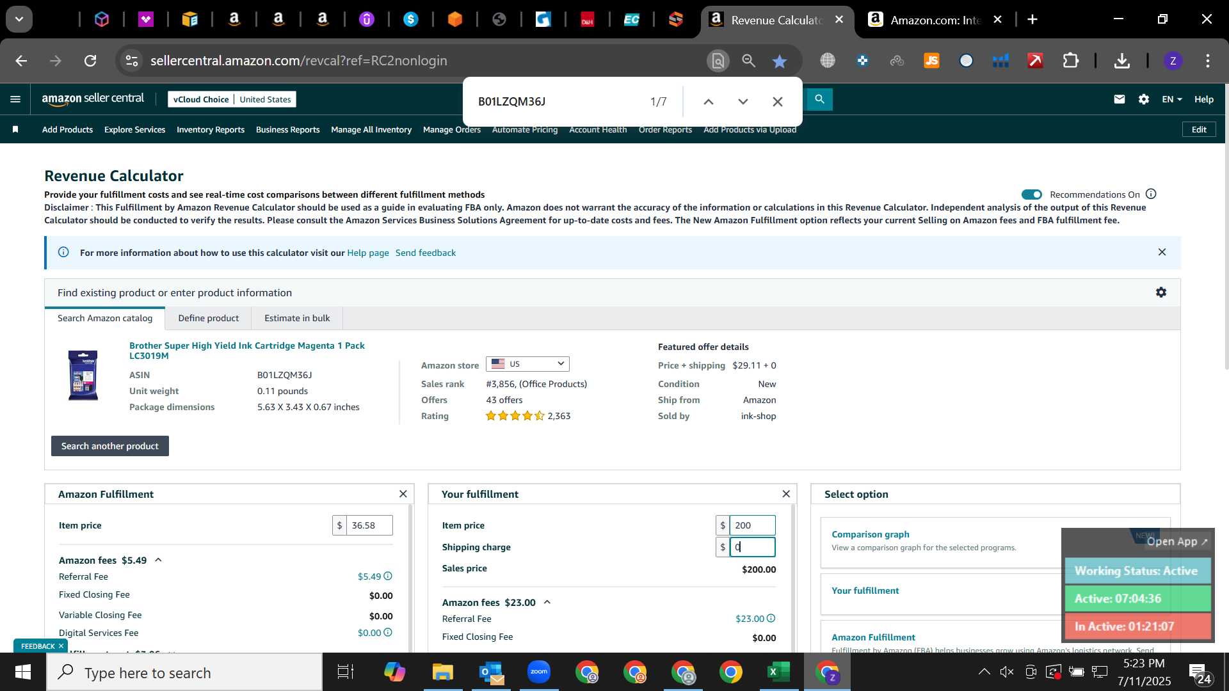Go to previous find-in-page match
The image size is (1229, 691).
click(x=708, y=102)
